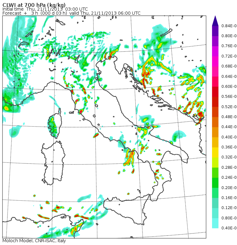Click the yellow swatch near 0.32E-0
The image size is (237, 245).
tap(215, 152)
